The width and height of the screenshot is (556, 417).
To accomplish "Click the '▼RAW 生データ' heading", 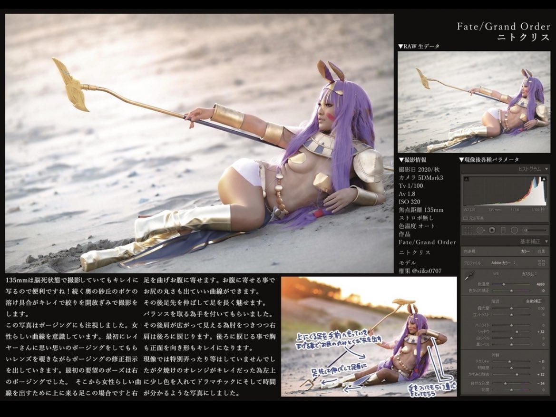I will pos(419,47).
